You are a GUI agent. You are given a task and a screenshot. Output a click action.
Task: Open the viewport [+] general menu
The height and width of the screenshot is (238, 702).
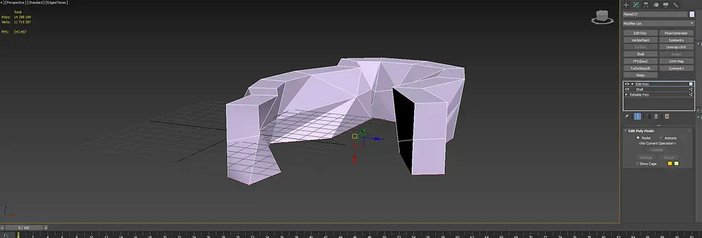tap(2, 3)
